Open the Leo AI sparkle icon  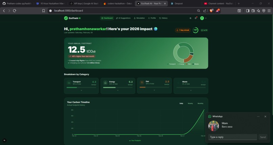coord(258,11)
